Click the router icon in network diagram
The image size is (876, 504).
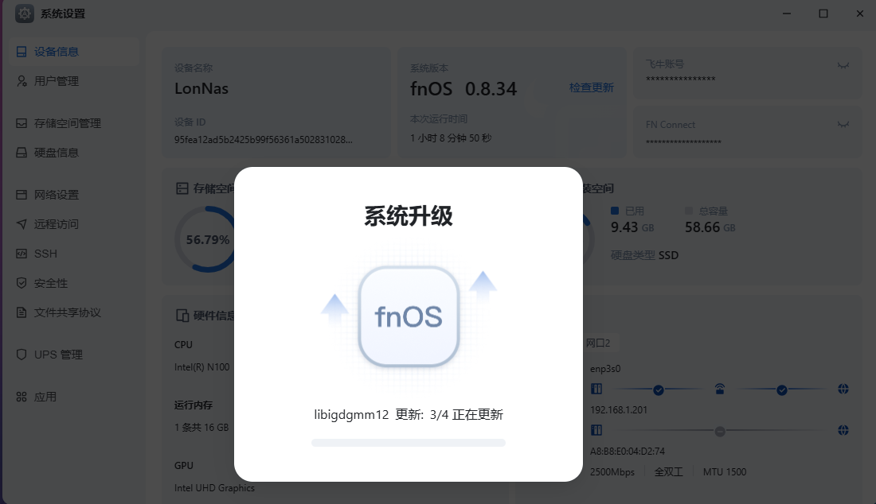720,390
